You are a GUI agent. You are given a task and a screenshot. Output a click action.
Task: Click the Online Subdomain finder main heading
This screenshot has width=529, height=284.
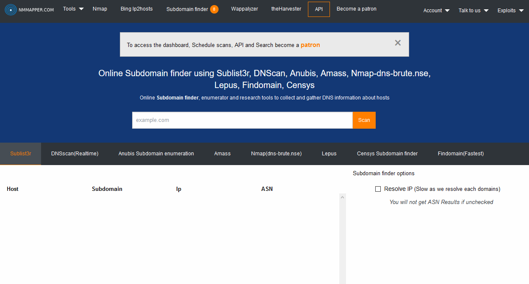pyautogui.click(x=264, y=79)
